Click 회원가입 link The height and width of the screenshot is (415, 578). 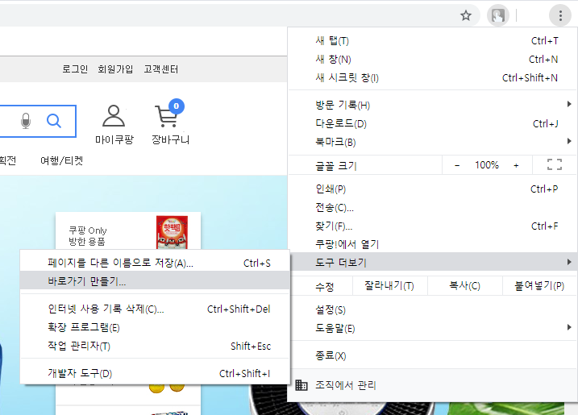pos(115,69)
